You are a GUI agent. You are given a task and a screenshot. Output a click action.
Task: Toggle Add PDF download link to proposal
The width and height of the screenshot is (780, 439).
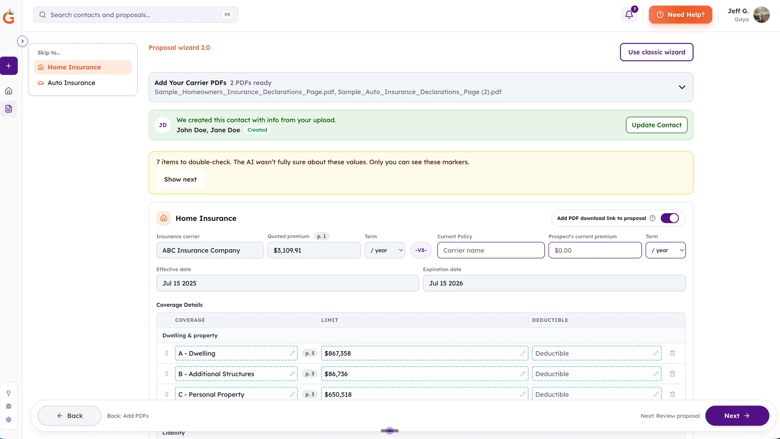click(x=669, y=218)
